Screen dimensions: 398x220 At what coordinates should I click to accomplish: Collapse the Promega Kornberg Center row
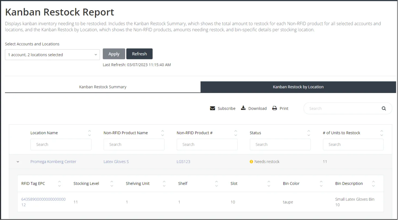18,162
